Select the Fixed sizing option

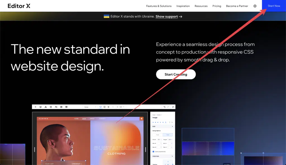point(158,135)
